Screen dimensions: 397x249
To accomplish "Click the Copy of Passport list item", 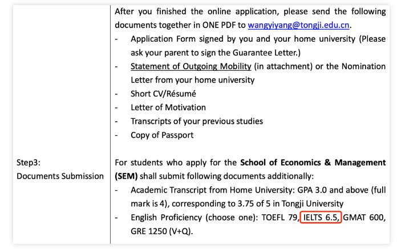I will point(162,135).
